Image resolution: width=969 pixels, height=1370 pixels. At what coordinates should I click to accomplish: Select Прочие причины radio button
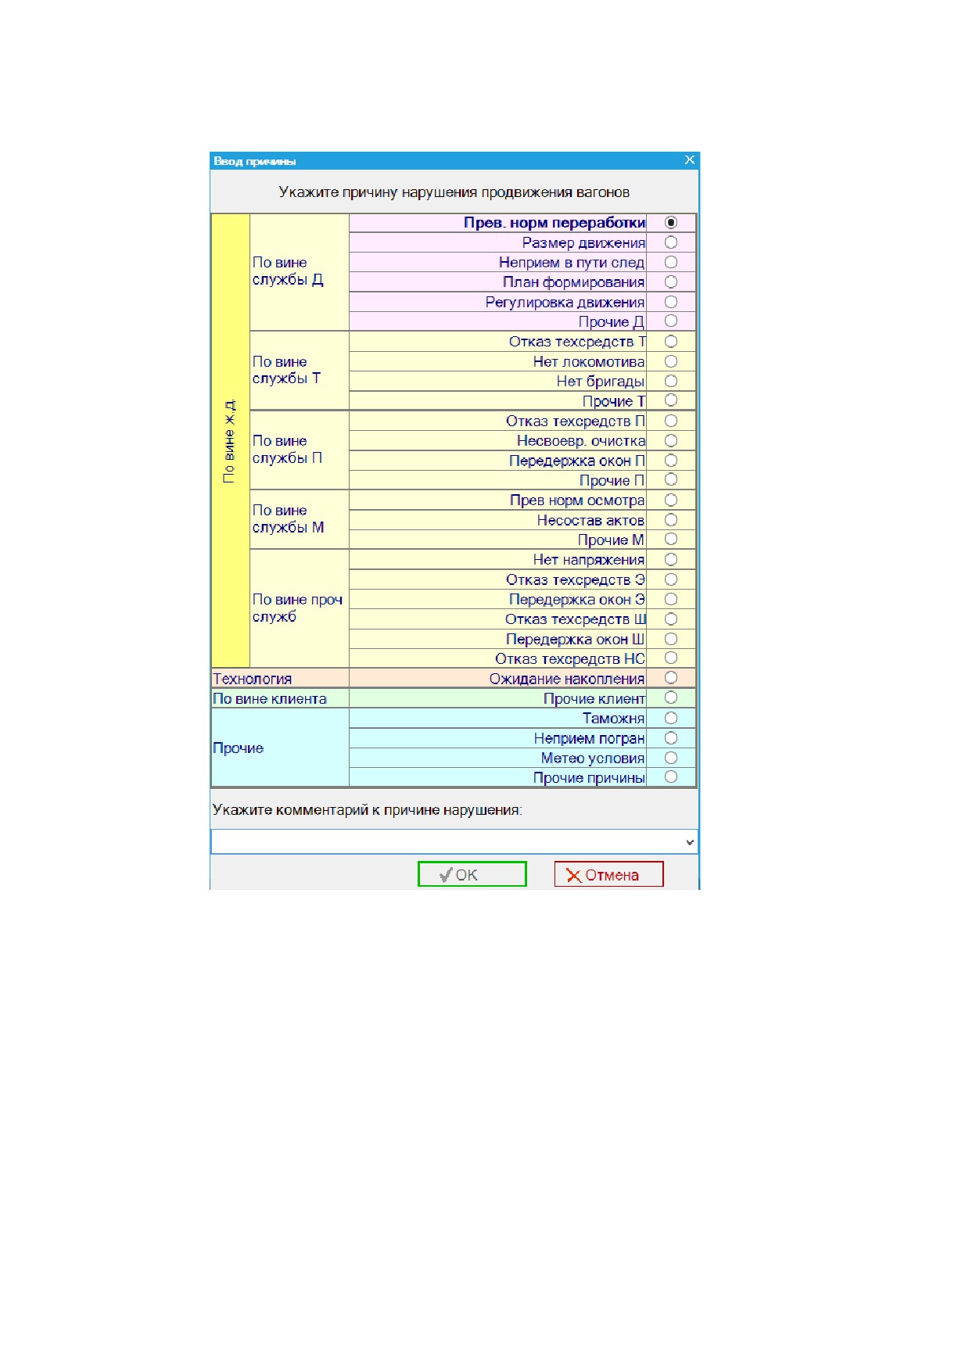tap(670, 776)
